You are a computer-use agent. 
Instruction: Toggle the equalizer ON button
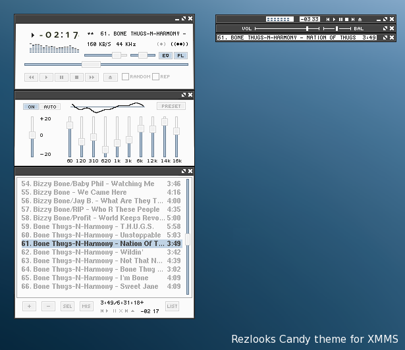click(31, 107)
